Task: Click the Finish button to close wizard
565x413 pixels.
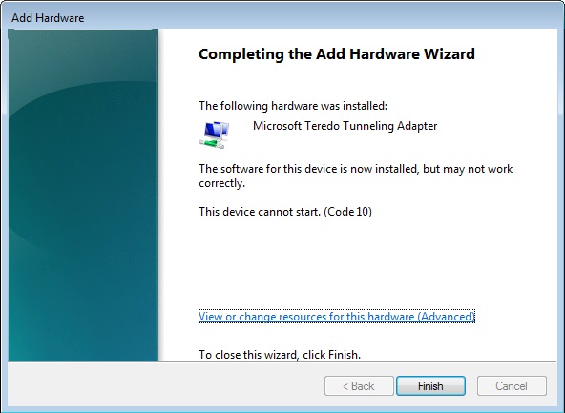Action: (430, 386)
